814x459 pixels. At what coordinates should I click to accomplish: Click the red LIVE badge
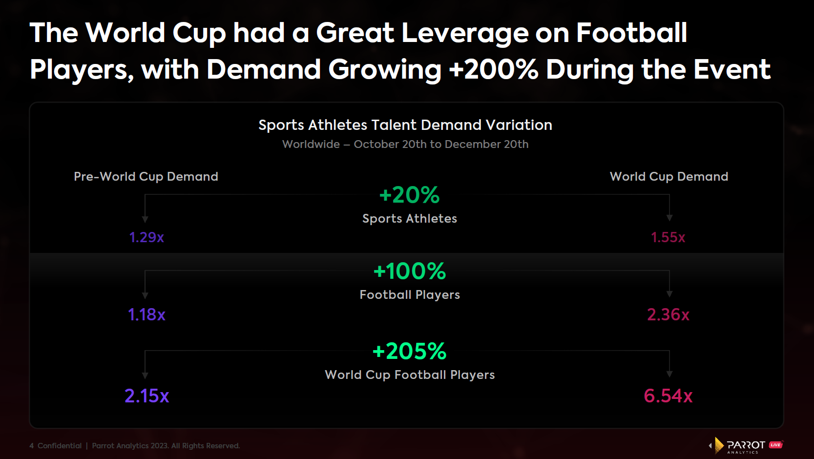(x=776, y=445)
